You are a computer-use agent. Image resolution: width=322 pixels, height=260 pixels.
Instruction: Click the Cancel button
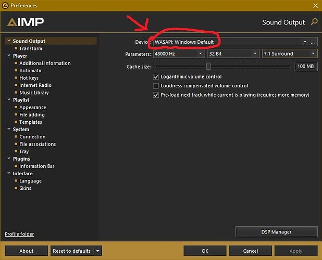pos(250,251)
